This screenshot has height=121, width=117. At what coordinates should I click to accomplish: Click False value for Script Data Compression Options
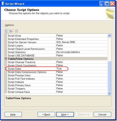[x=59, y=72]
